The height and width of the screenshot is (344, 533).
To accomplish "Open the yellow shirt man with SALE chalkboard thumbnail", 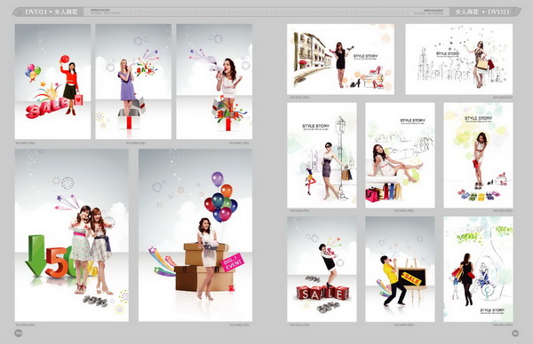I will pyautogui.click(x=400, y=270).
